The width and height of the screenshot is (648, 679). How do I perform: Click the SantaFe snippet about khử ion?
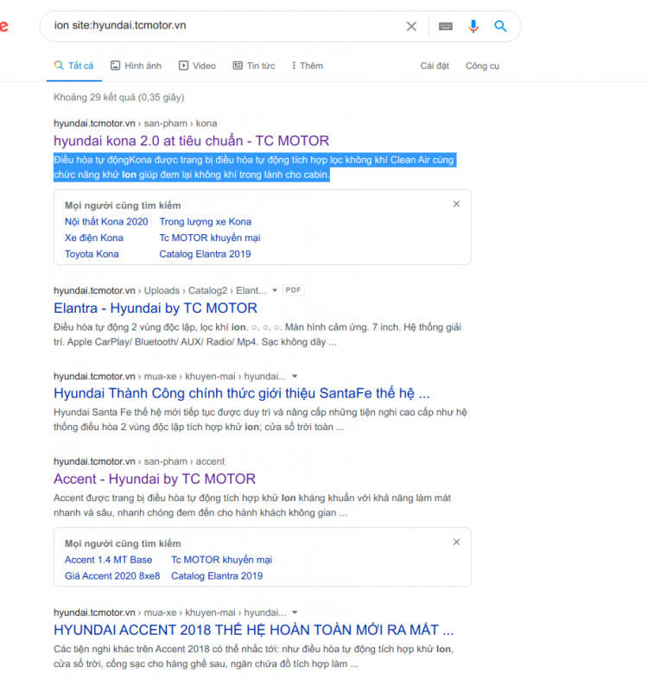260,420
